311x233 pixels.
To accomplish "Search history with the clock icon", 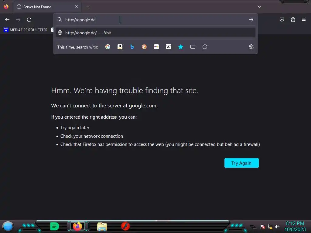I will click(205, 47).
